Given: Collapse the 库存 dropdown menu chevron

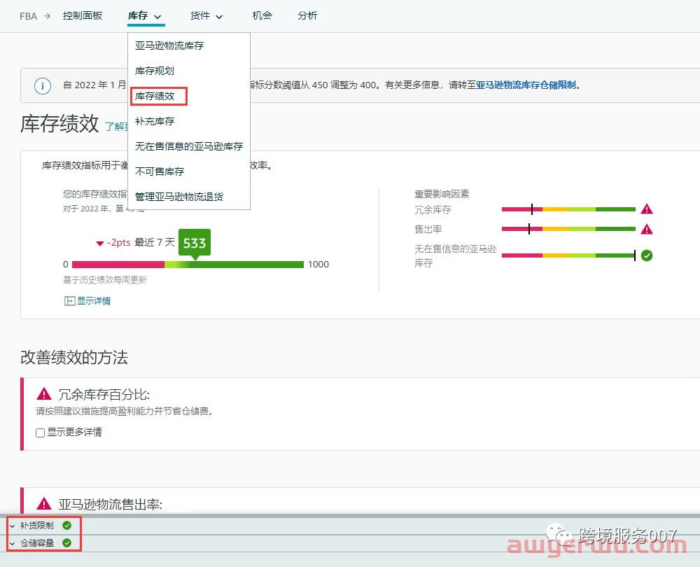Looking at the screenshot, I should 157,17.
